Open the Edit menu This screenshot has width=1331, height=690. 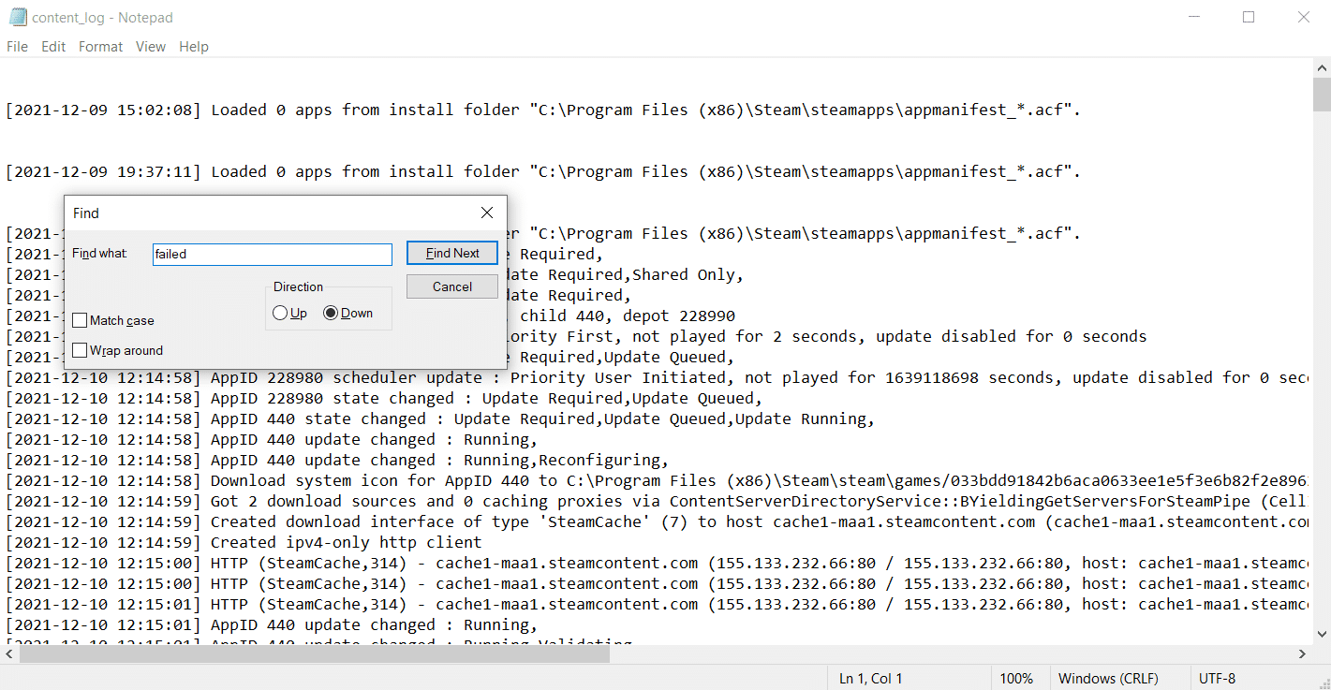53,47
